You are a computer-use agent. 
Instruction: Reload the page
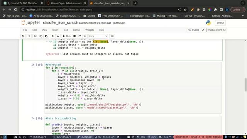15,10
